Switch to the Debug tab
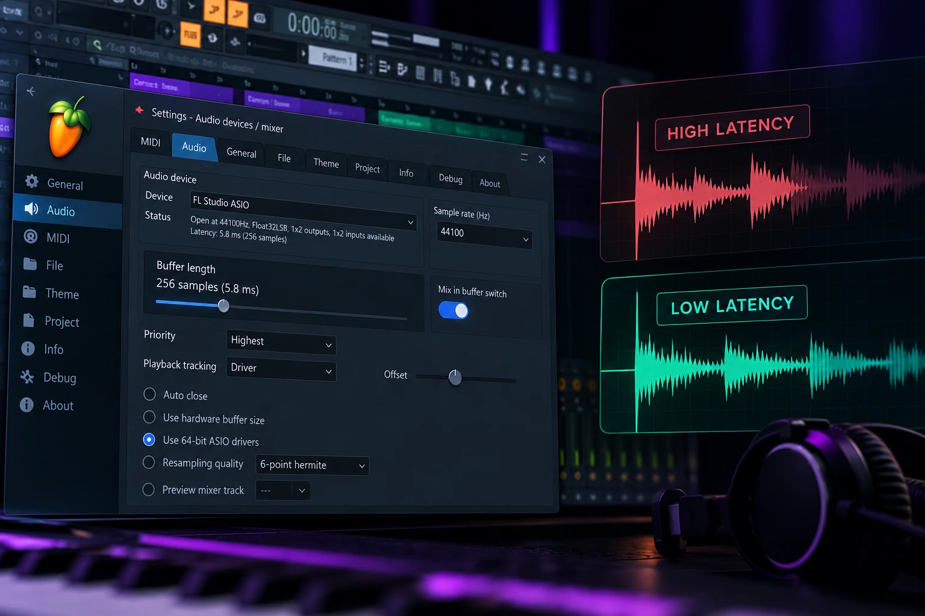 pyautogui.click(x=450, y=179)
